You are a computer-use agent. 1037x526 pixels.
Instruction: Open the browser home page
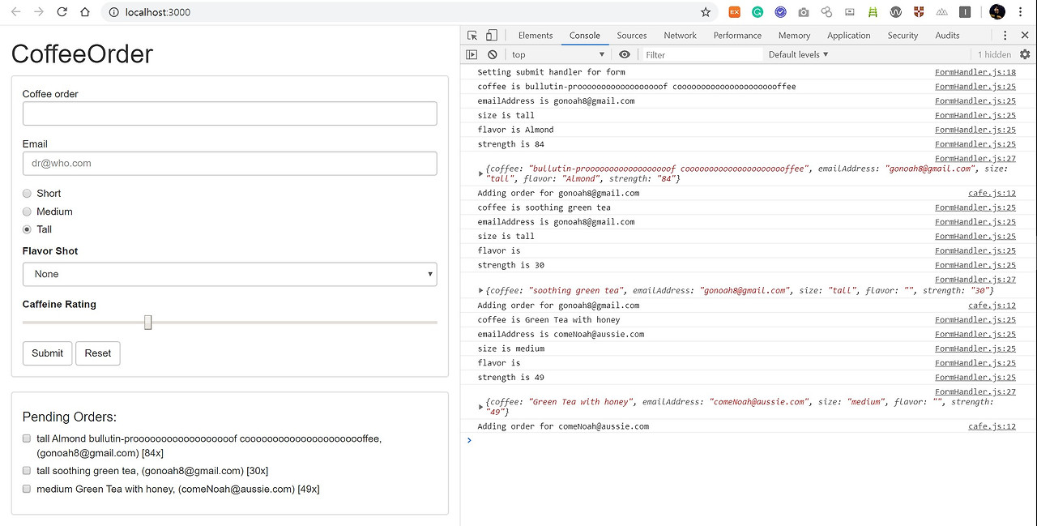point(85,12)
